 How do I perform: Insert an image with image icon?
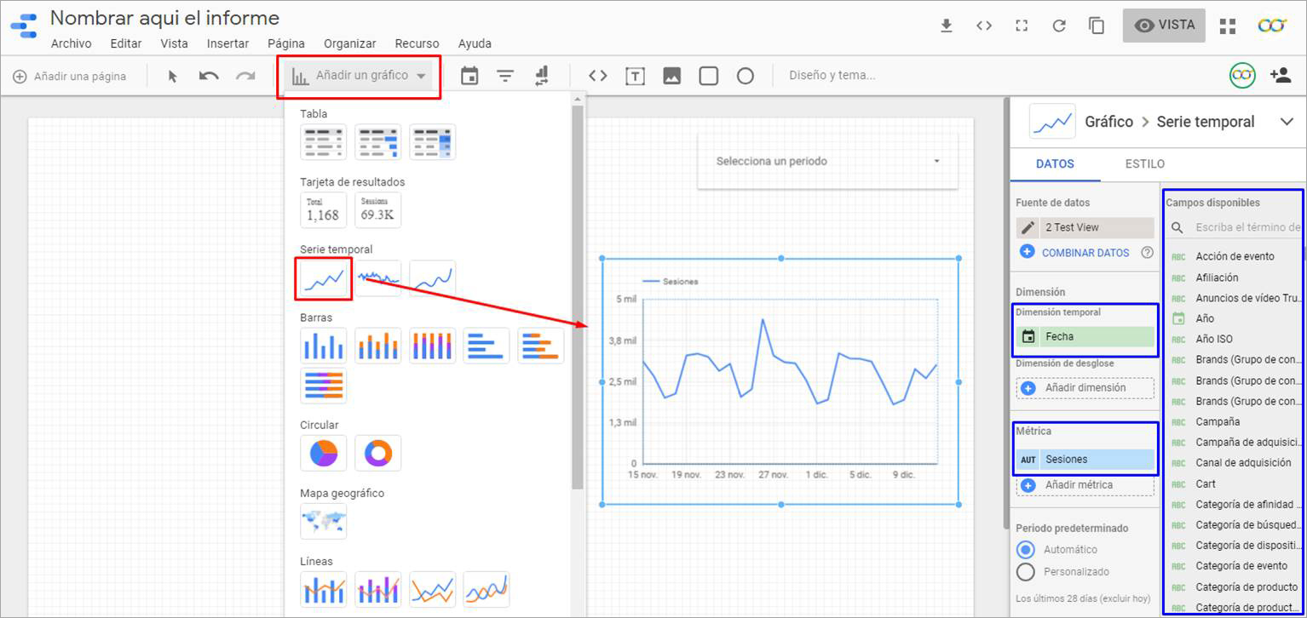[x=671, y=76]
